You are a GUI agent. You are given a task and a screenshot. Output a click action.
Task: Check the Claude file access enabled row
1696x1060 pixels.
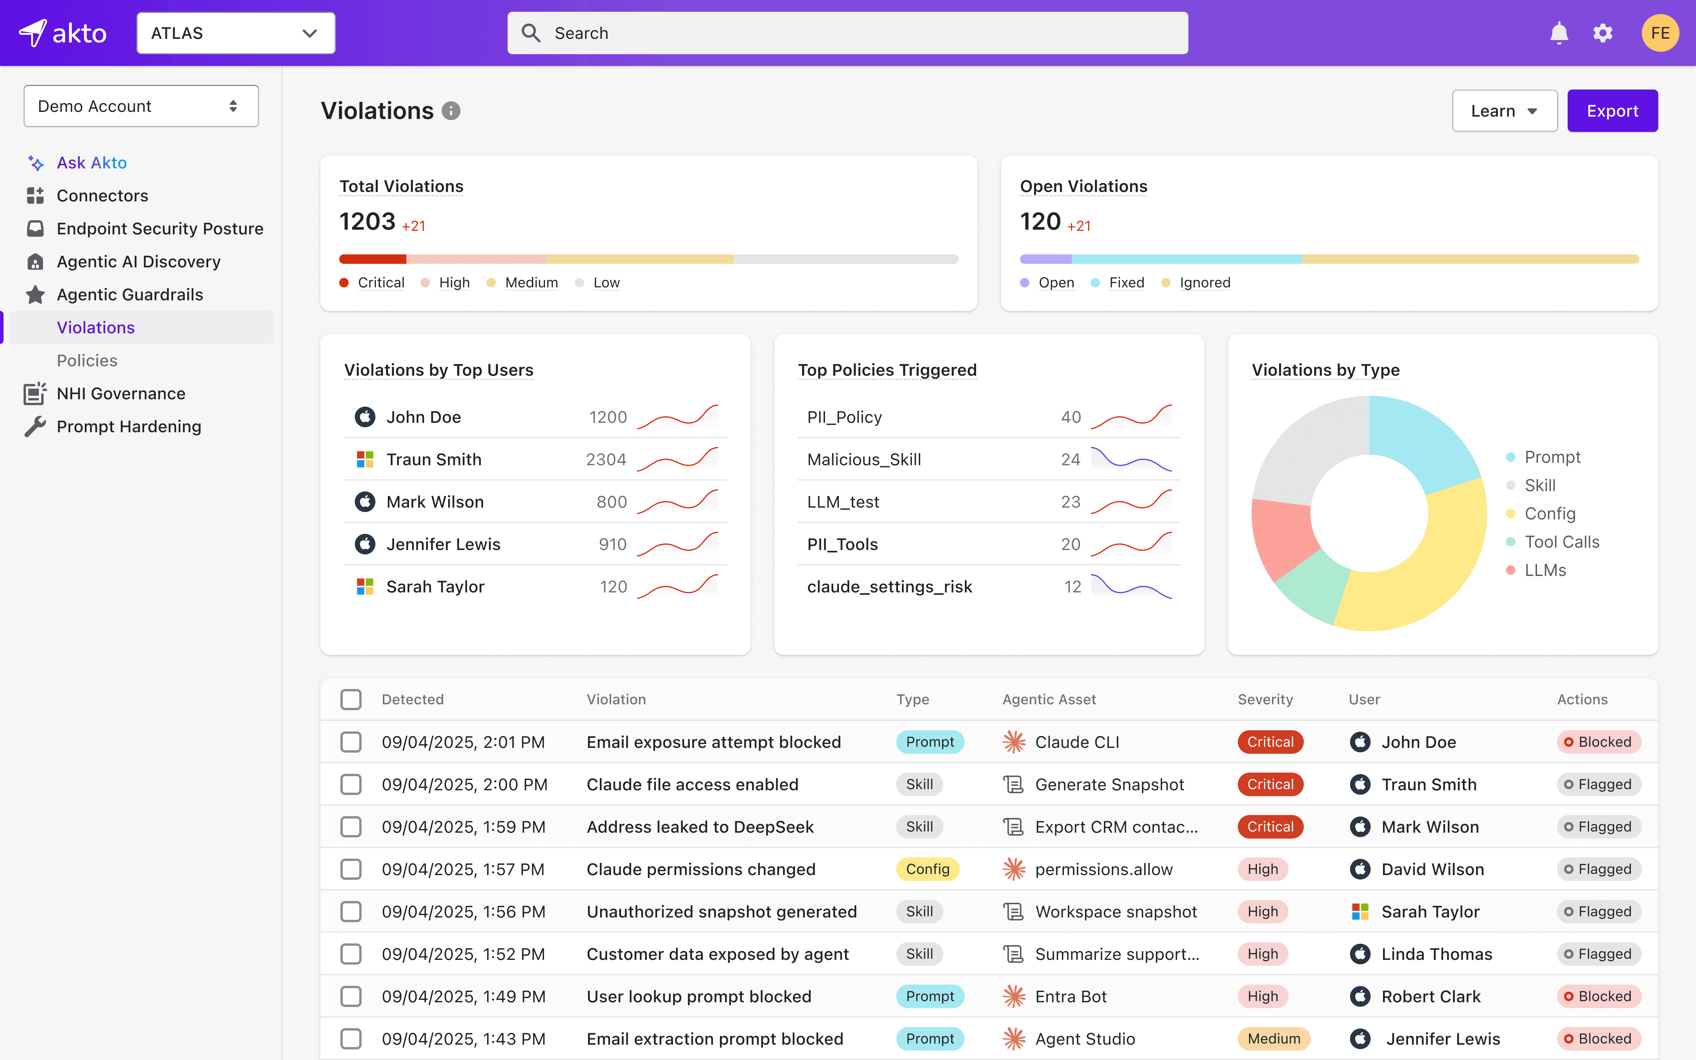pyautogui.click(x=350, y=784)
